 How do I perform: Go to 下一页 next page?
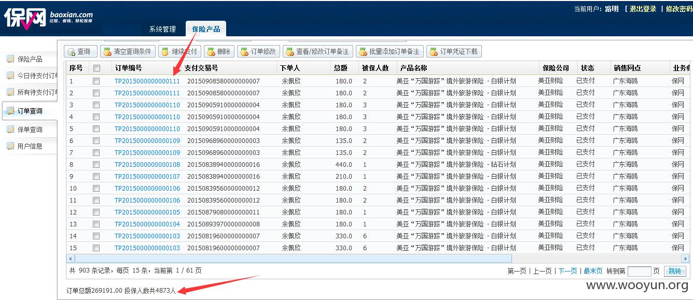click(x=567, y=271)
